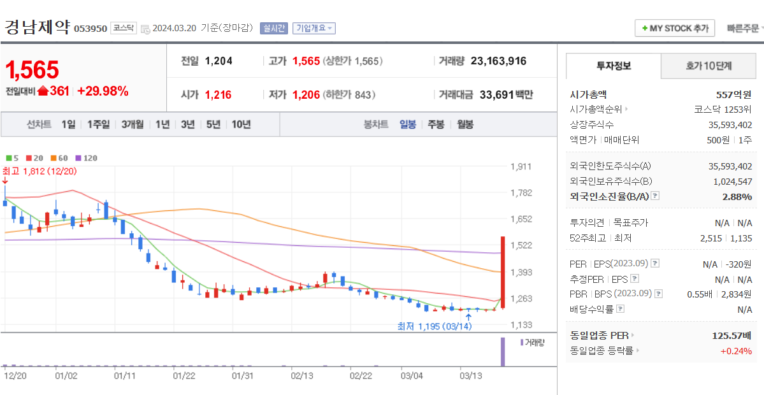
Task: Click the orange 60-day moving average swatch
Action: (53, 158)
